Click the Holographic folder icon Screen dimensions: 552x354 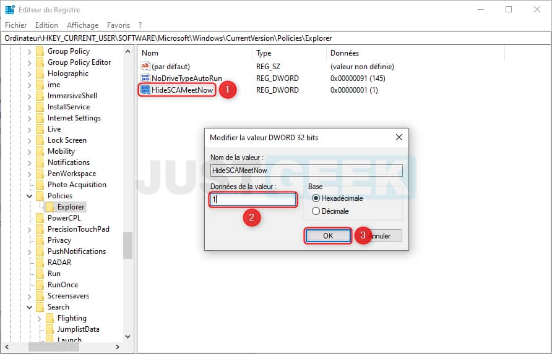point(40,74)
